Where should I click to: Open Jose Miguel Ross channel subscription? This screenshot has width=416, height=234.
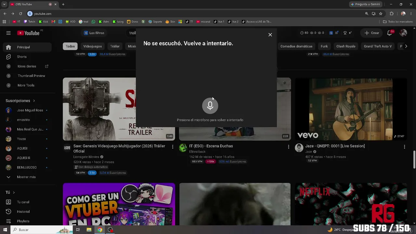click(27, 110)
